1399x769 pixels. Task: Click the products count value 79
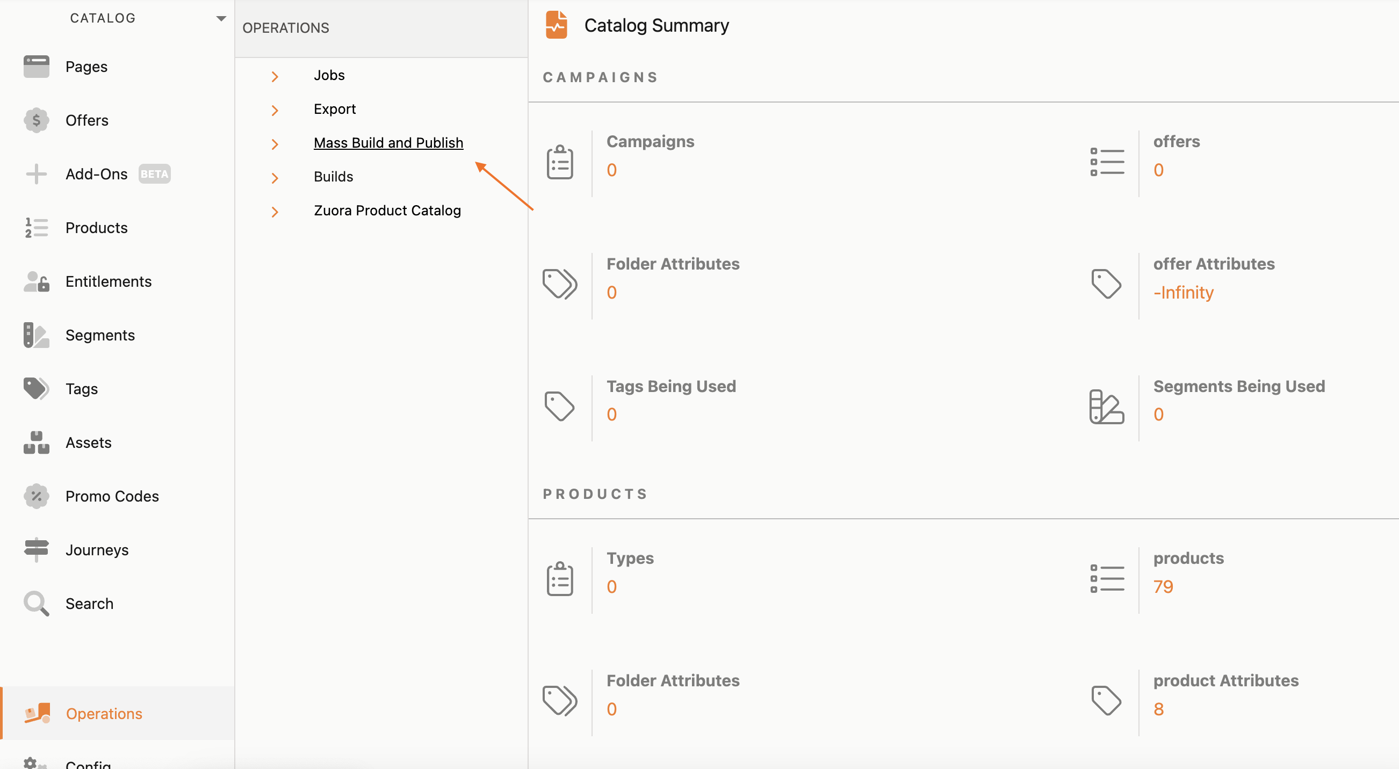click(x=1163, y=586)
